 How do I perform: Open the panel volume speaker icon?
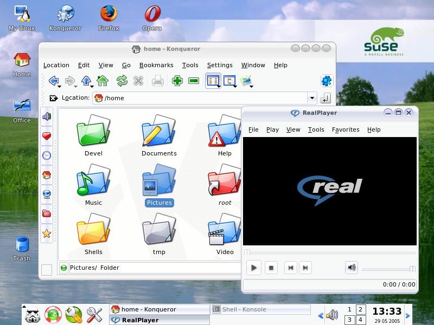point(332,315)
